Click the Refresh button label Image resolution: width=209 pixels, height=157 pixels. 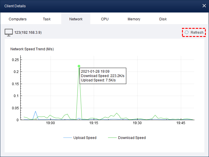tap(197, 33)
